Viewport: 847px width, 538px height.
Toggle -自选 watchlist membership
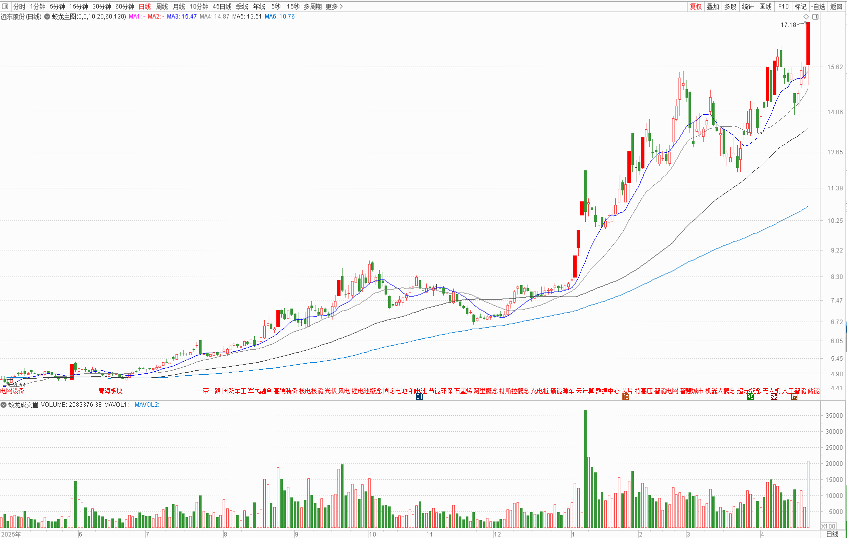[x=818, y=7]
